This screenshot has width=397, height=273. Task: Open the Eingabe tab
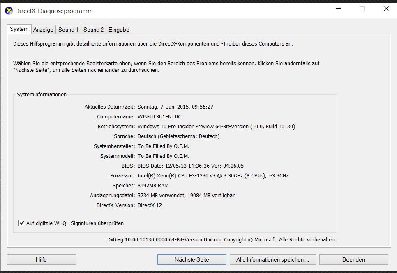[119, 30]
